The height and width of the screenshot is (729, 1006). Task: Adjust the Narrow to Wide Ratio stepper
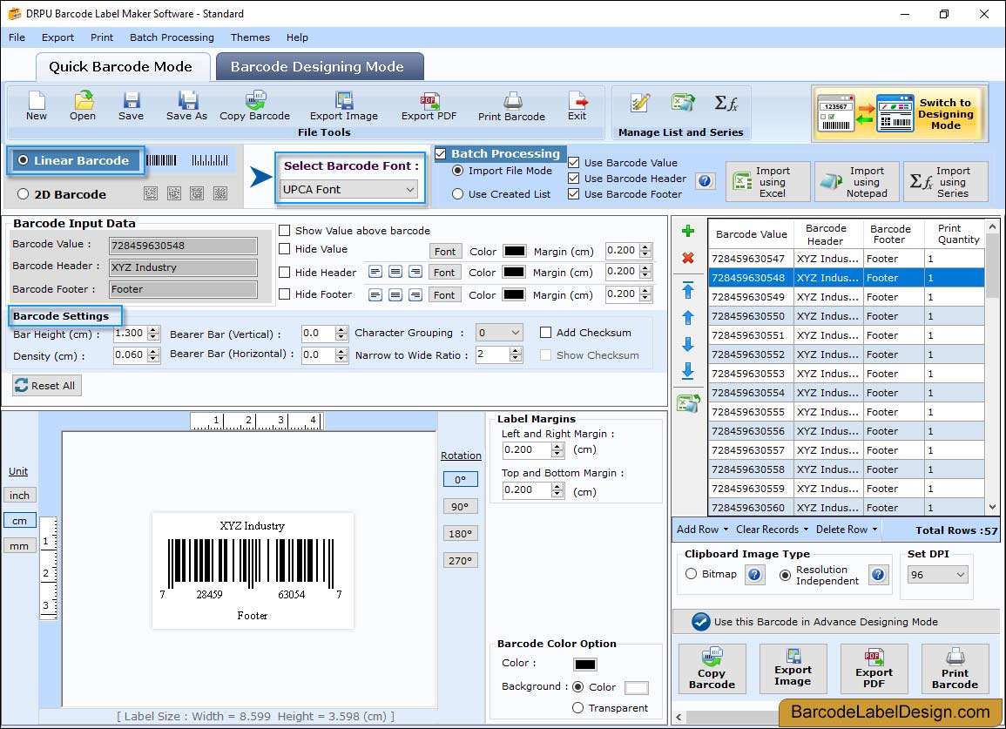point(516,354)
